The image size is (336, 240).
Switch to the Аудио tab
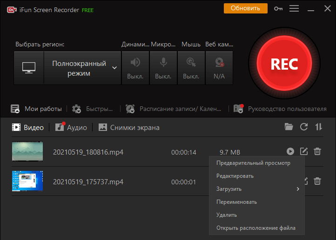(72, 127)
